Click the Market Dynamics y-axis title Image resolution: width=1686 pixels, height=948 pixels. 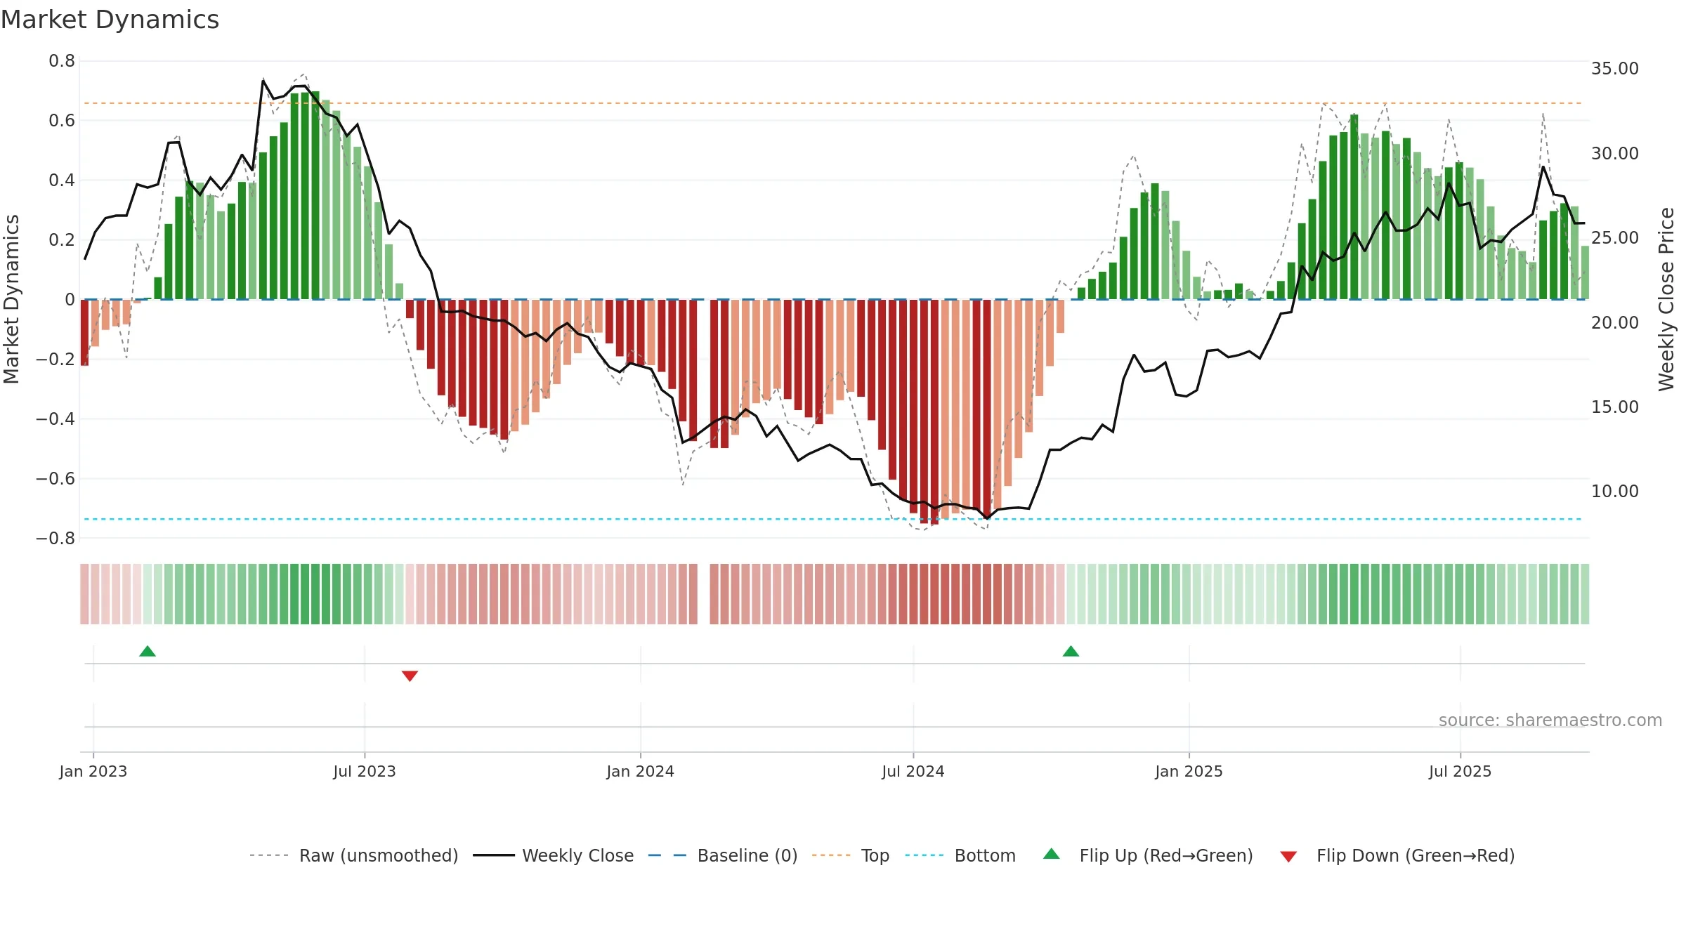tap(11, 299)
